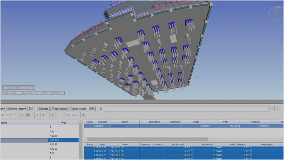Click the circular markup tool icon
The image size is (284, 160).
point(52,115)
